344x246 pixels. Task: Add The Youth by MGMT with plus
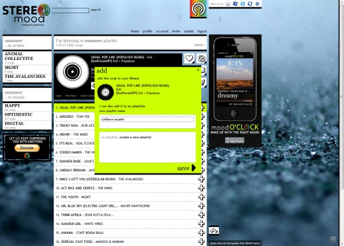[x=201, y=197]
